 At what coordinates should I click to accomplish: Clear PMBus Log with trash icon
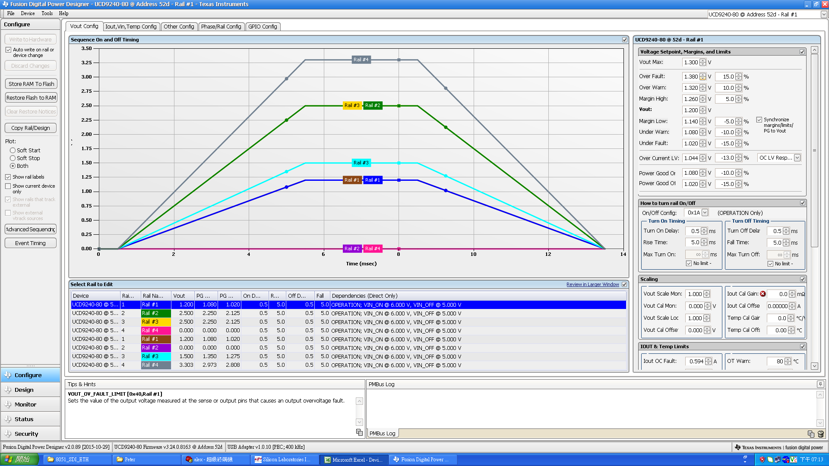[820, 434]
